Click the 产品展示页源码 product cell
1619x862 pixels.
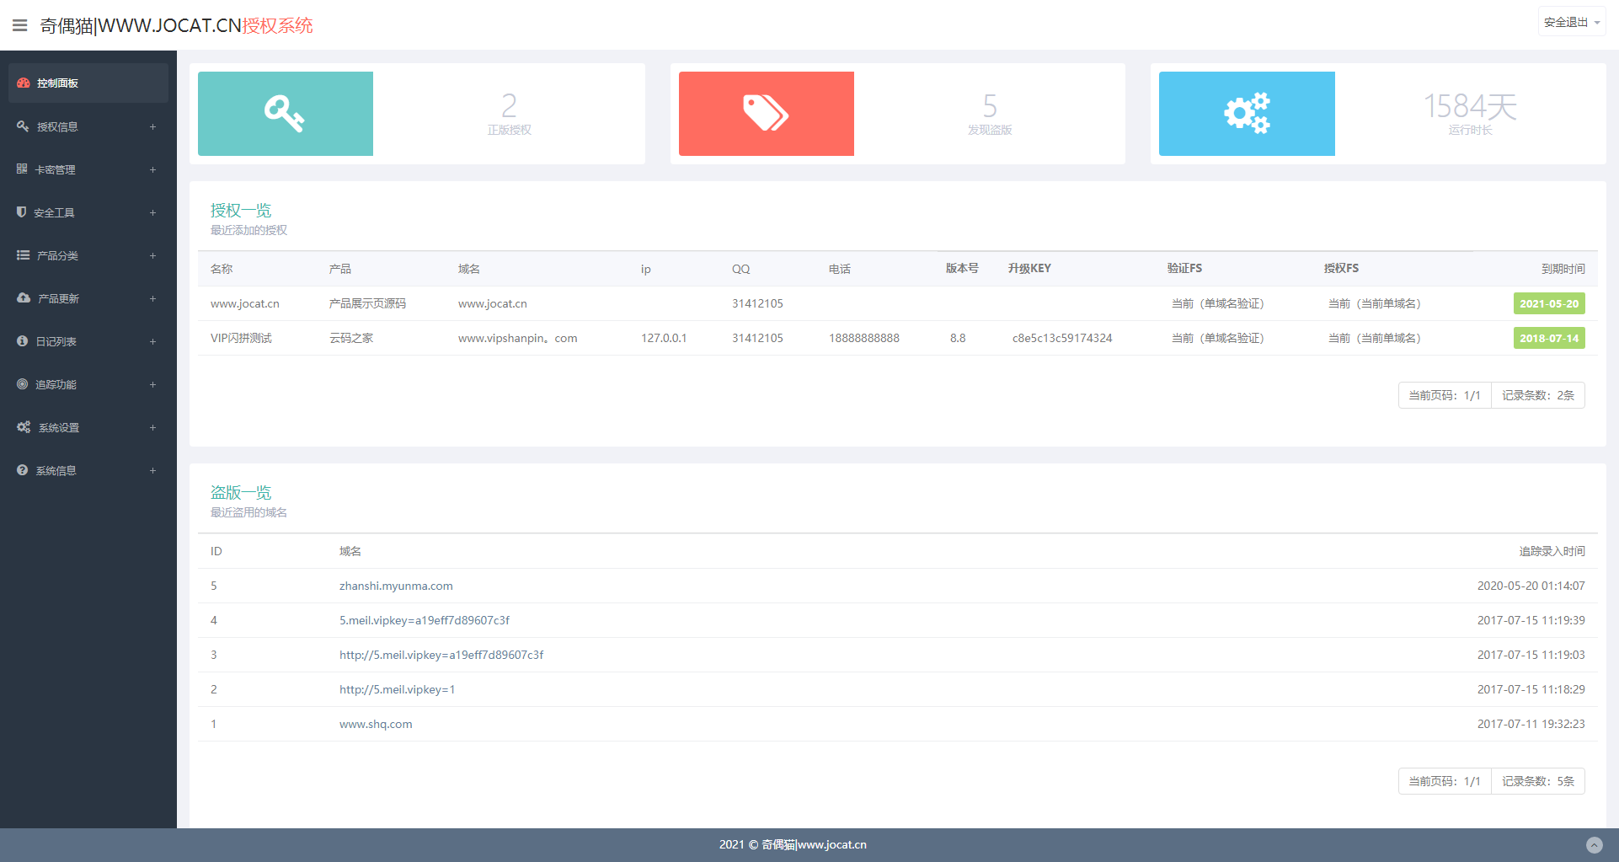pos(367,303)
